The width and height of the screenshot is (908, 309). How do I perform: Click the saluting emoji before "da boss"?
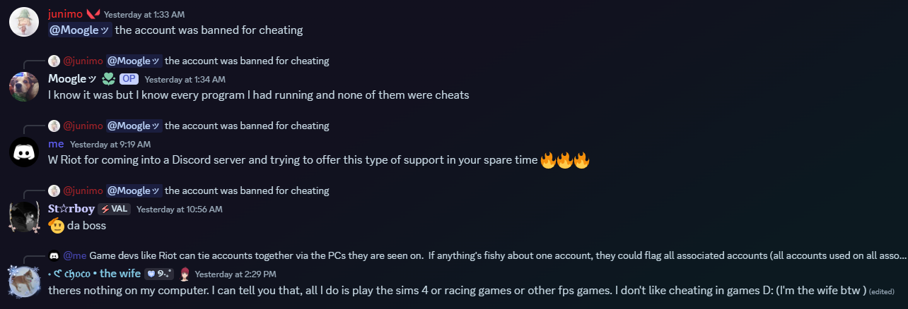(56, 226)
